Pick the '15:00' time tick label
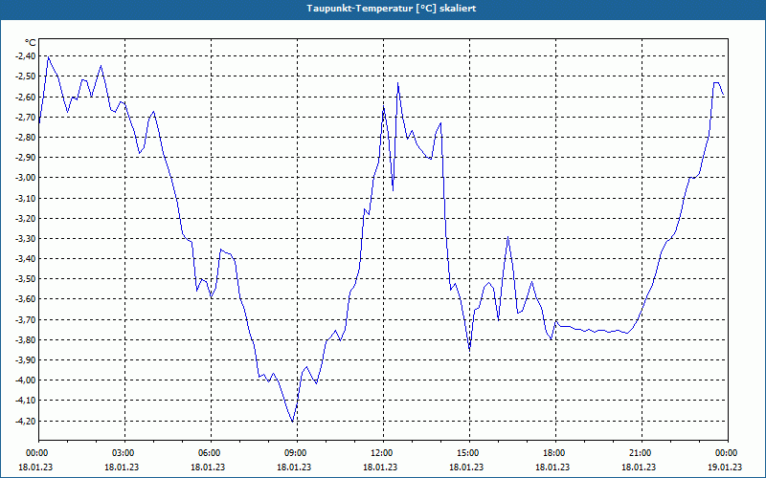This screenshot has height=478, width=766. coord(469,453)
